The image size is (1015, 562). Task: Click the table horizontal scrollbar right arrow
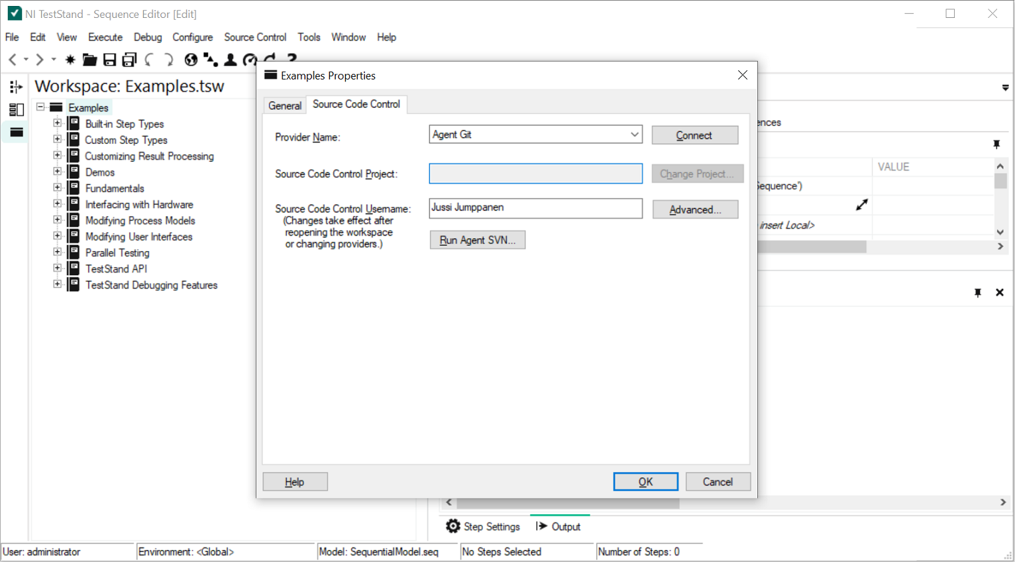click(1000, 247)
